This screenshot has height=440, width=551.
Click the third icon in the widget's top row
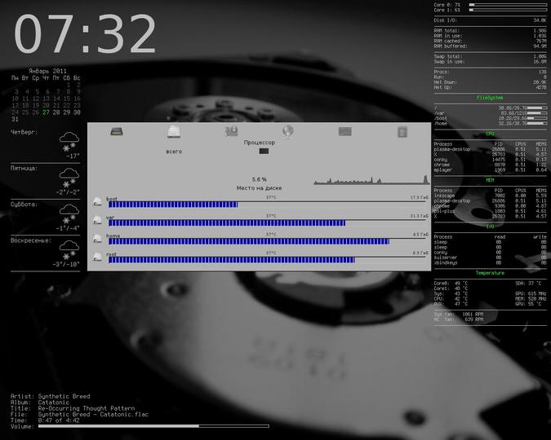click(231, 131)
